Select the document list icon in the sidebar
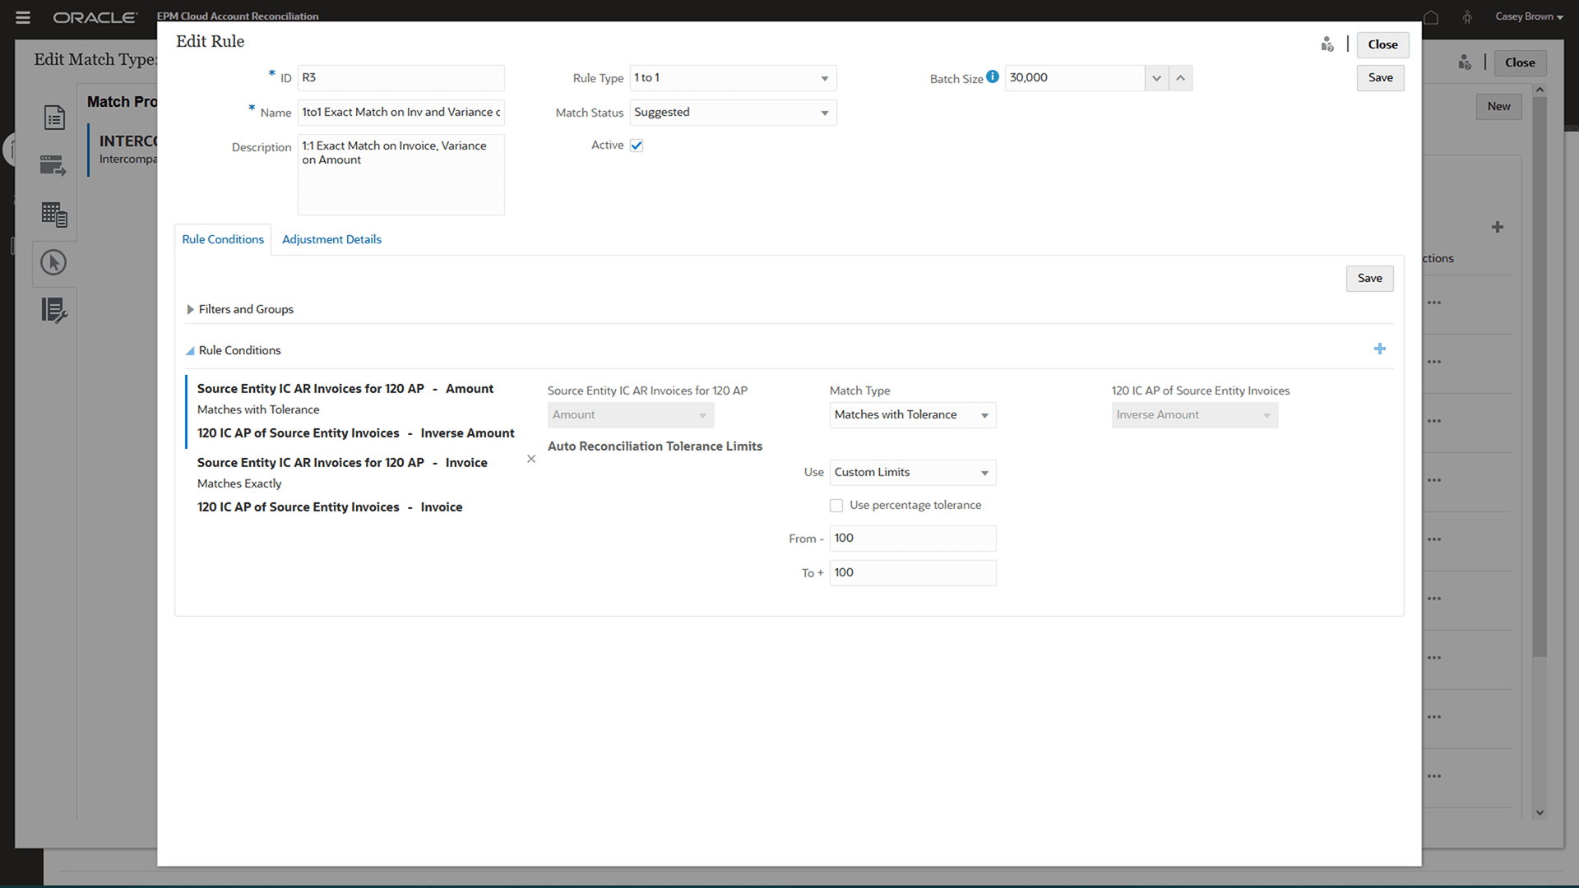Viewport: 1579px width, 888px height. (53, 117)
